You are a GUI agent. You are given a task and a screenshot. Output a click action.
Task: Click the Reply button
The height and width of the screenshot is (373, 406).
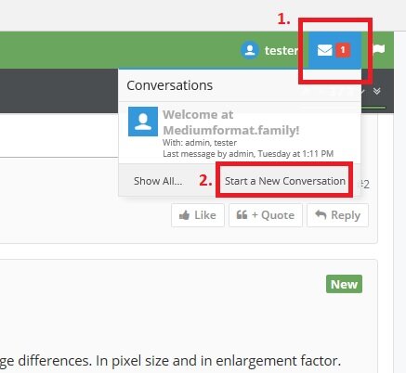point(337,215)
